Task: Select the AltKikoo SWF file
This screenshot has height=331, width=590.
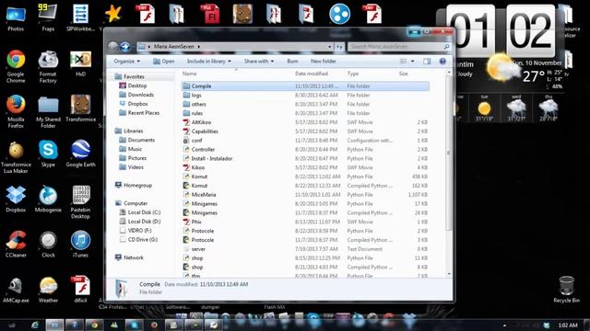Action: (x=305, y=122)
